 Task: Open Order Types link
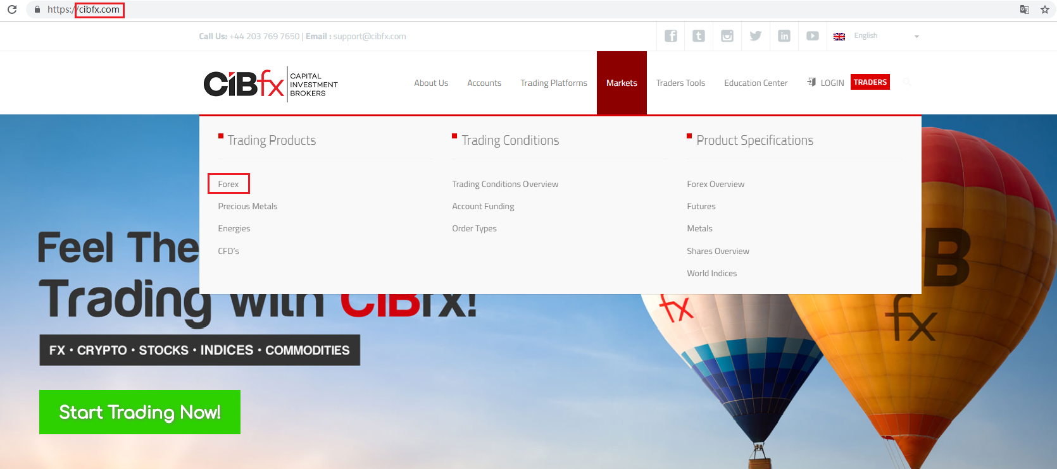474,228
